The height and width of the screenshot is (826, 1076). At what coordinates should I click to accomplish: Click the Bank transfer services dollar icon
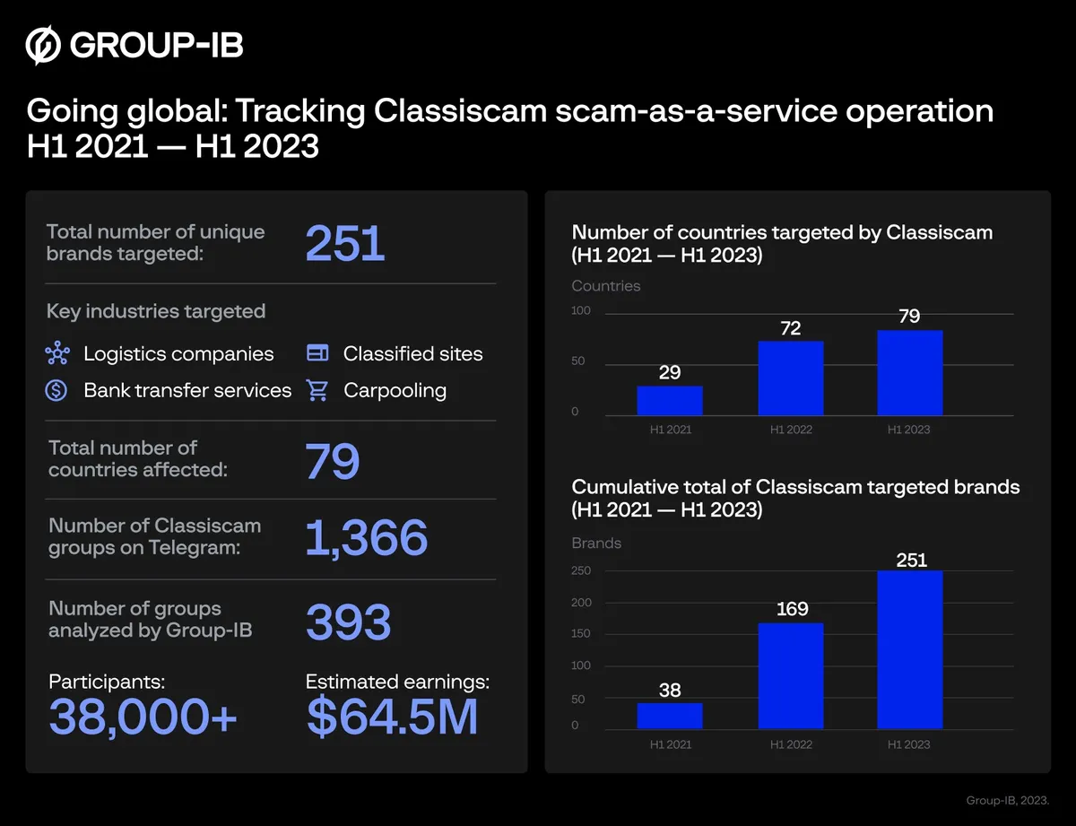click(57, 390)
